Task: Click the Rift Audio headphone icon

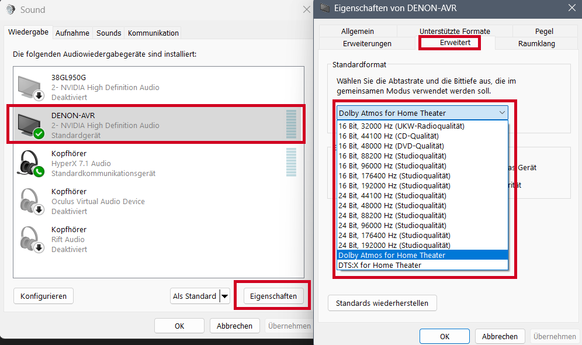Action: (x=31, y=240)
